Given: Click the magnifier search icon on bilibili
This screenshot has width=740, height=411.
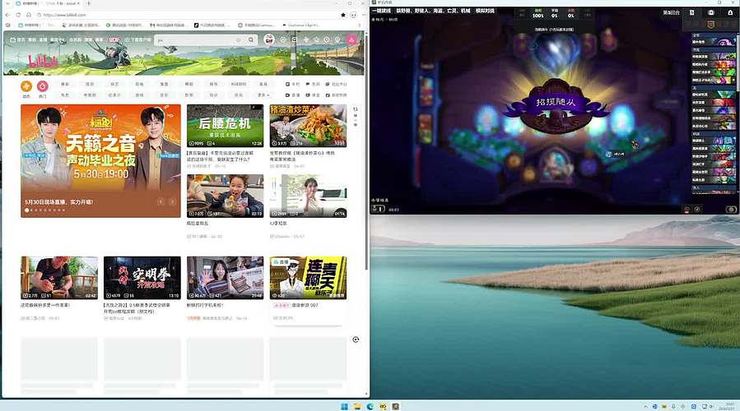Looking at the screenshot, I should [x=251, y=40].
